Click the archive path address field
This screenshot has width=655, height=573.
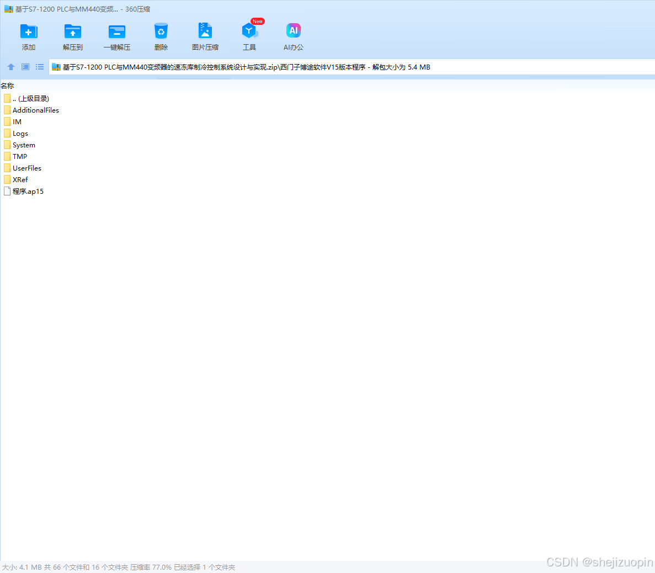pos(352,67)
